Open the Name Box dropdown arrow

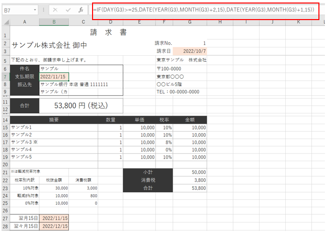(35, 10)
